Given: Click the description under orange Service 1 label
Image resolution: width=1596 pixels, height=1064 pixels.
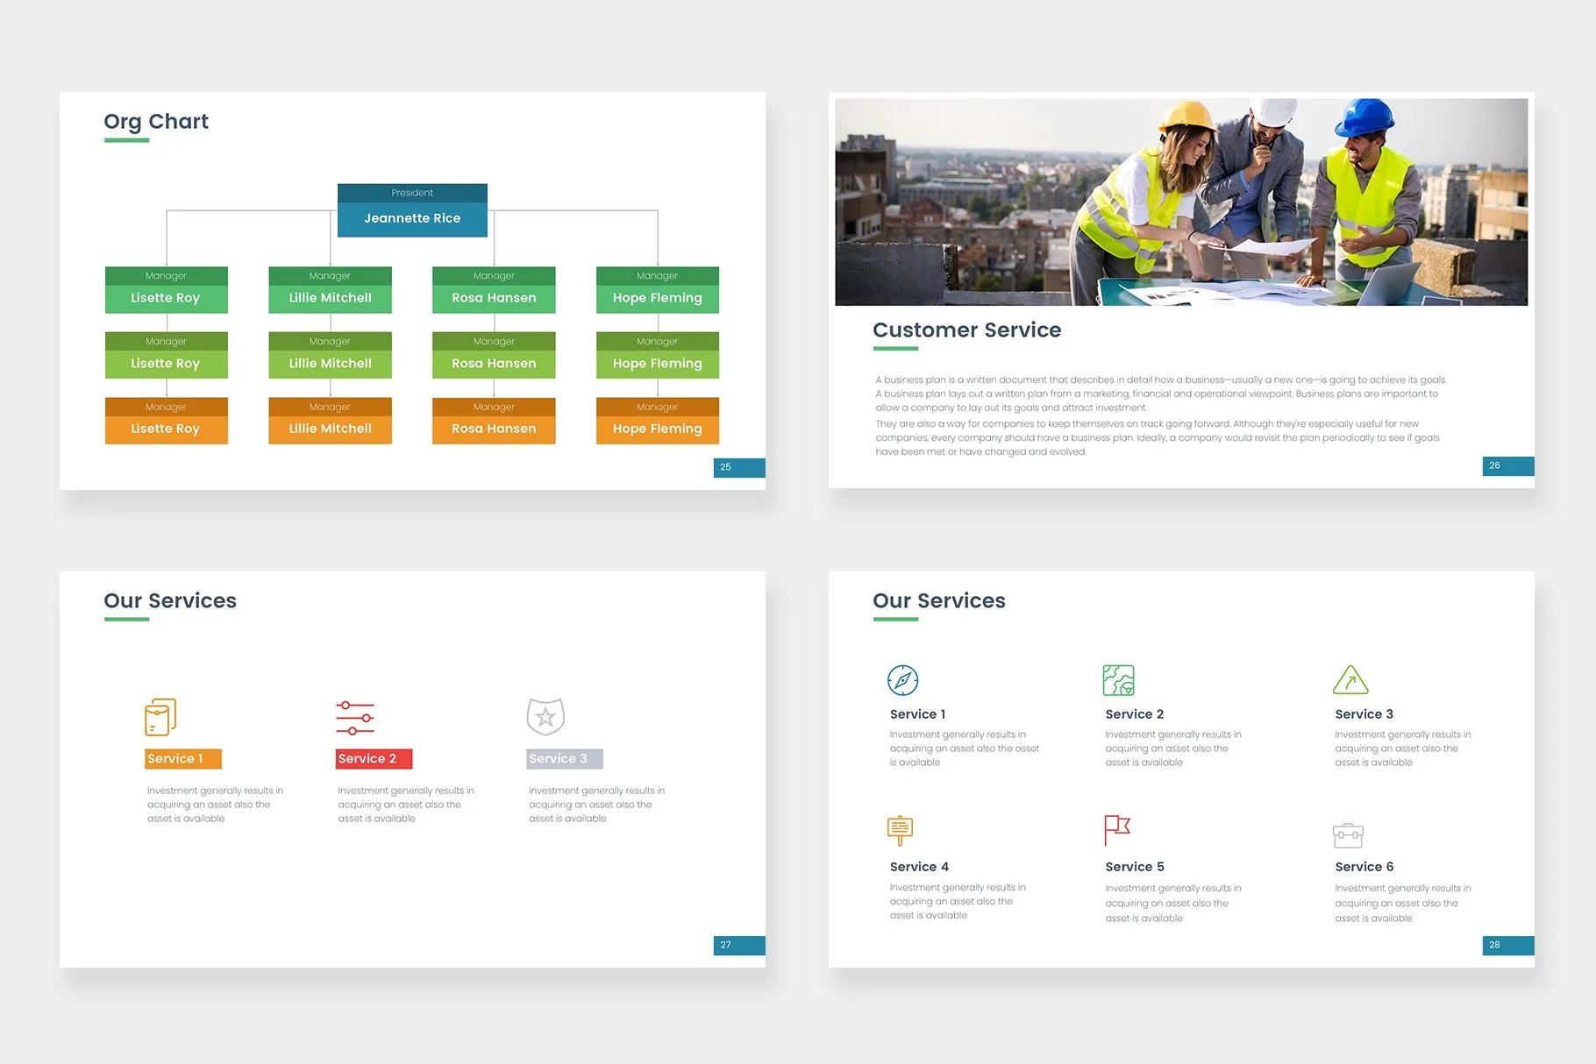Looking at the screenshot, I should coord(215,805).
